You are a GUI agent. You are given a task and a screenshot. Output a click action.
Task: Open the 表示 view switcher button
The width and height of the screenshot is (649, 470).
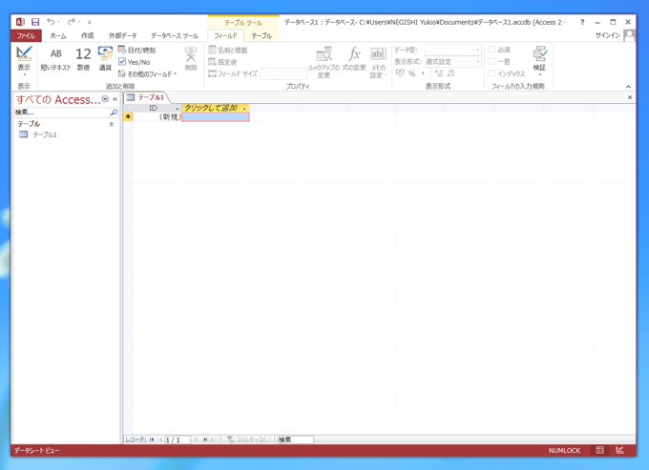tap(24, 61)
